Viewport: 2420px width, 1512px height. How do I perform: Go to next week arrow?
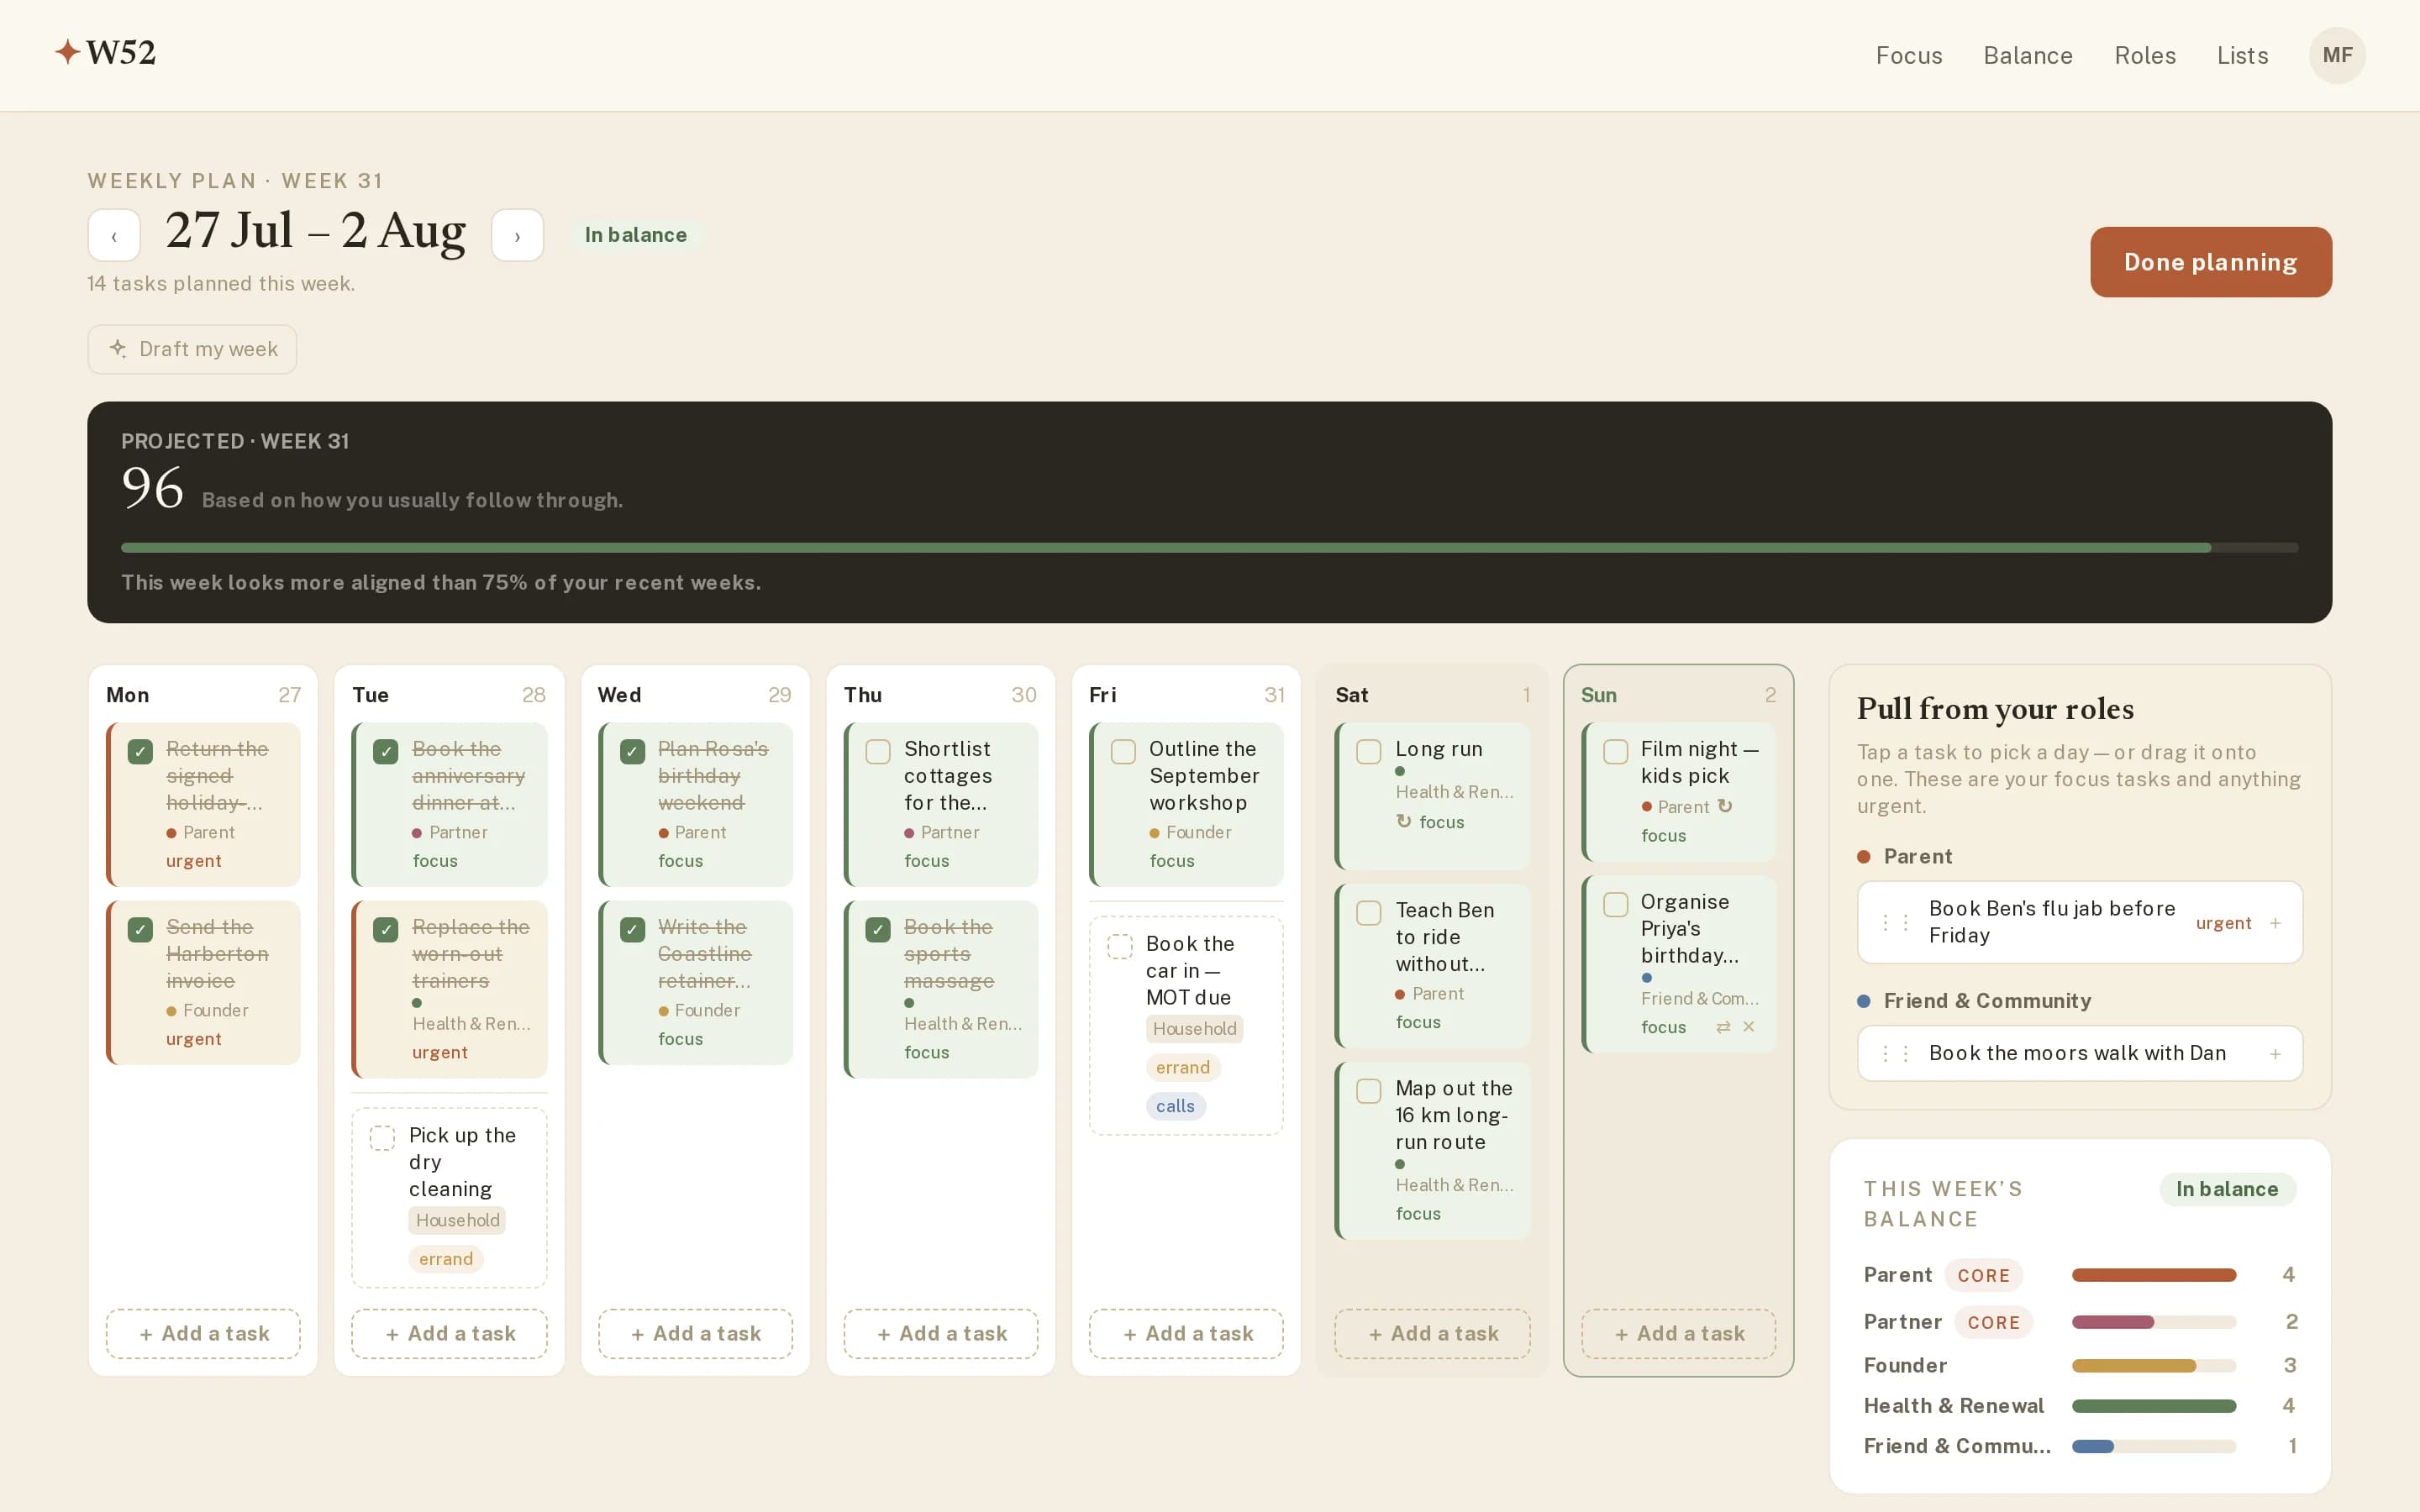pyautogui.click(x=517, y=235)
